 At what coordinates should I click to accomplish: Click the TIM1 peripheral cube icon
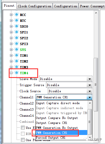tap(17, 56)
